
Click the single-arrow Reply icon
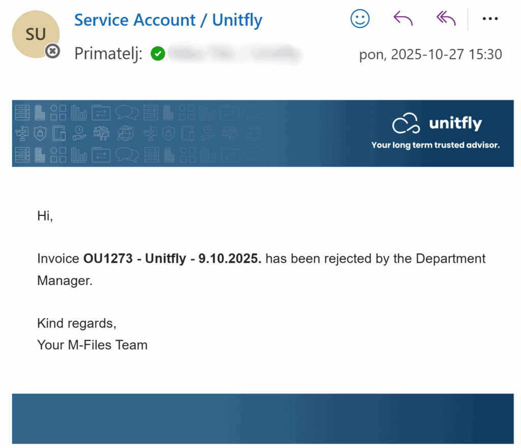click(x=403, y=19)
